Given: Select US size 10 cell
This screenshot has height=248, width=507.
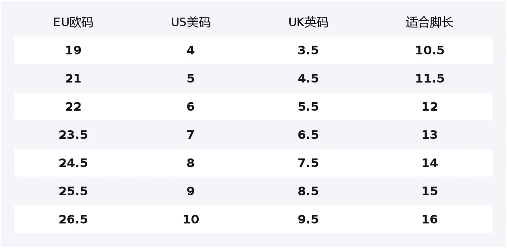Looking at the screenshot, I should click(x=191, y=219).
